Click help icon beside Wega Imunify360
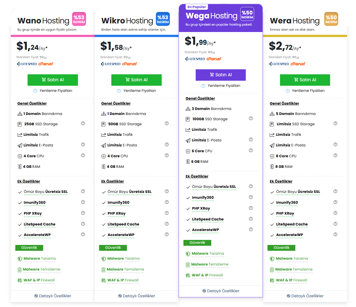This screenshot has width=356, height=307. [251, 197]
